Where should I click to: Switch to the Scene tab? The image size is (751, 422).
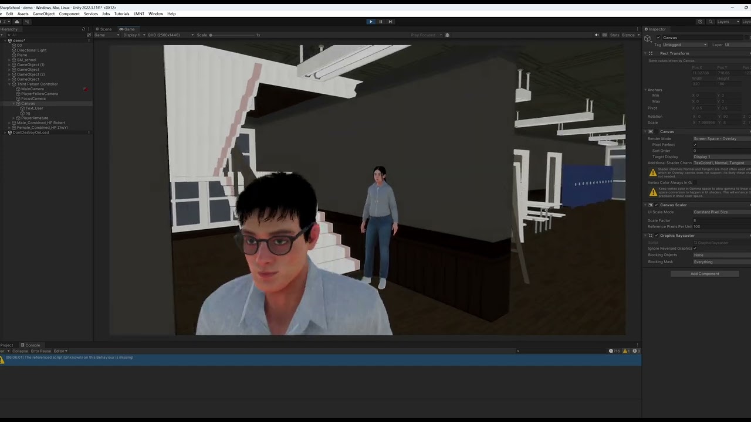click(x=105, y=29)
